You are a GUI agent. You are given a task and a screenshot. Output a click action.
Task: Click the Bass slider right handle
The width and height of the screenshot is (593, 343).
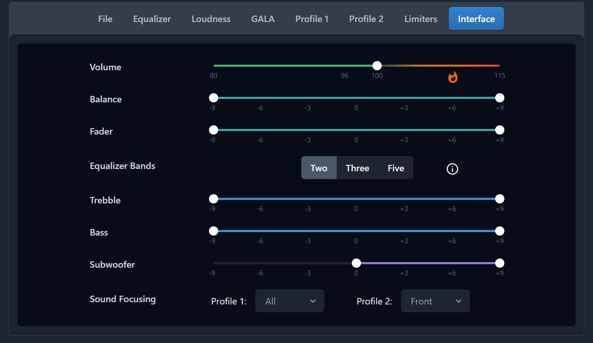(500, 231)
